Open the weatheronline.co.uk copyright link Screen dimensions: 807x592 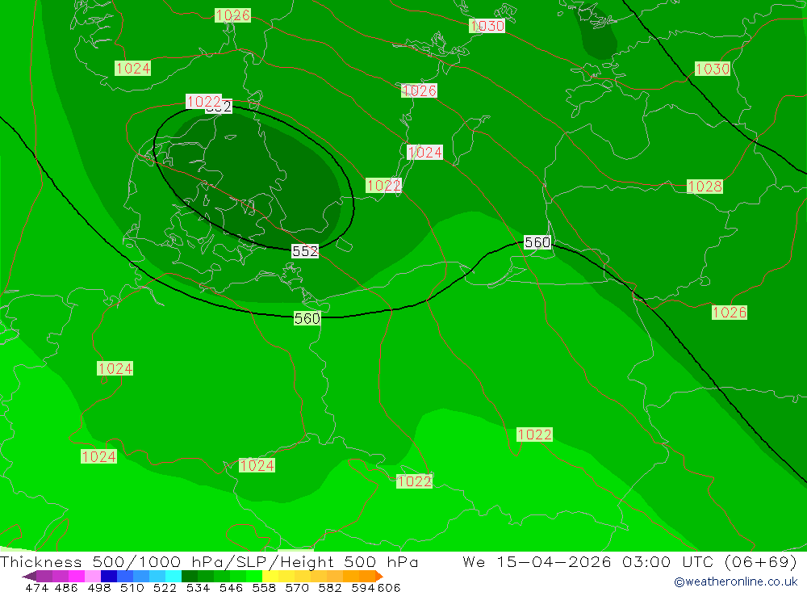(x=735, y=582)
